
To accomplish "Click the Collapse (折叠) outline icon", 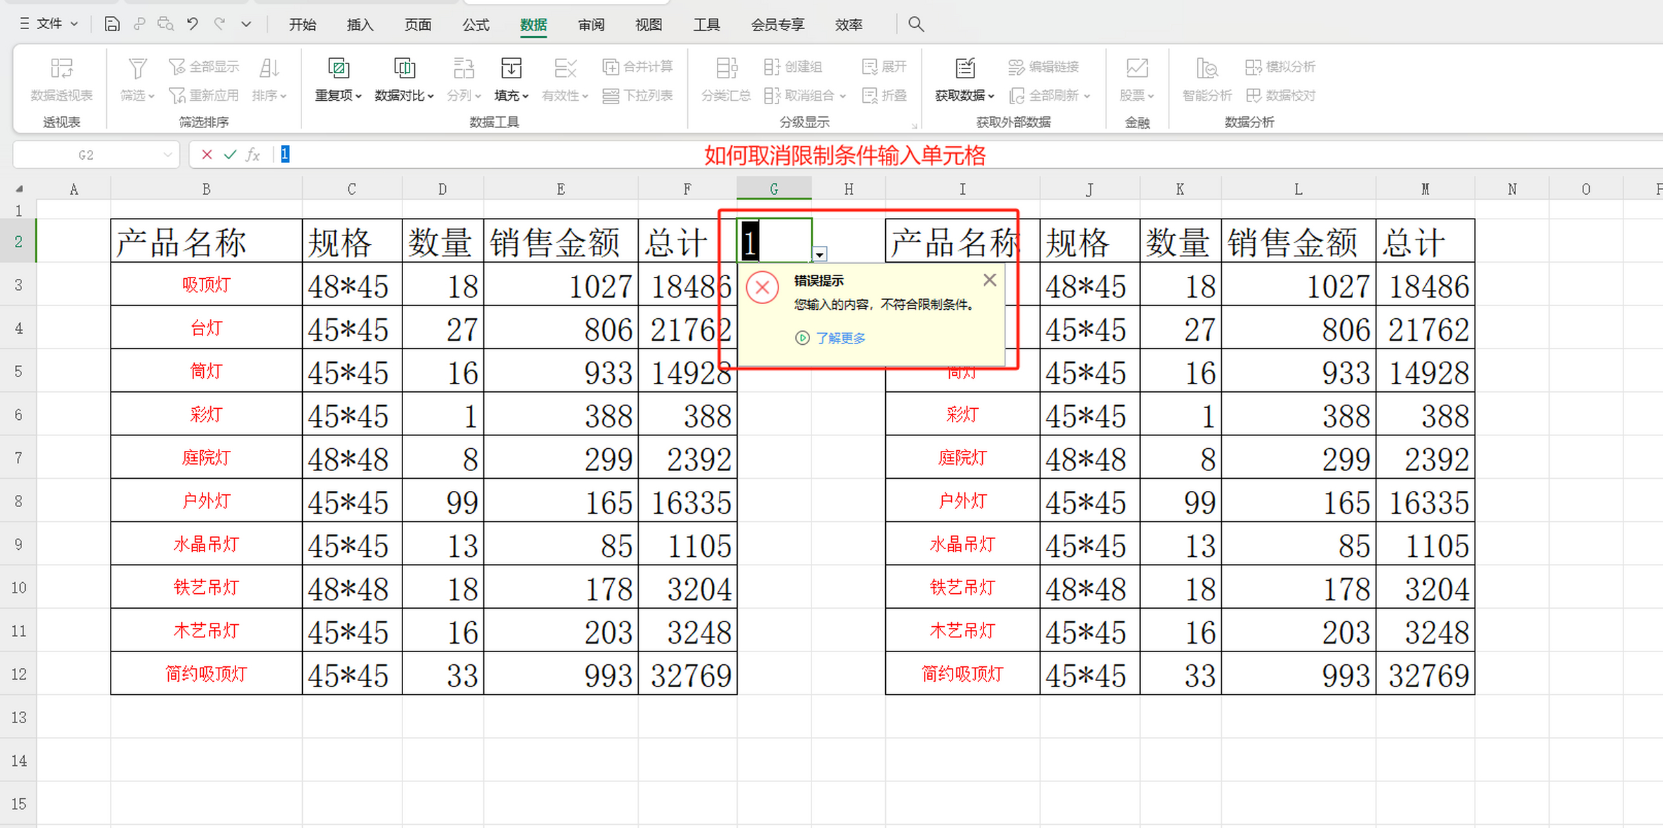I will click(885, 96).
